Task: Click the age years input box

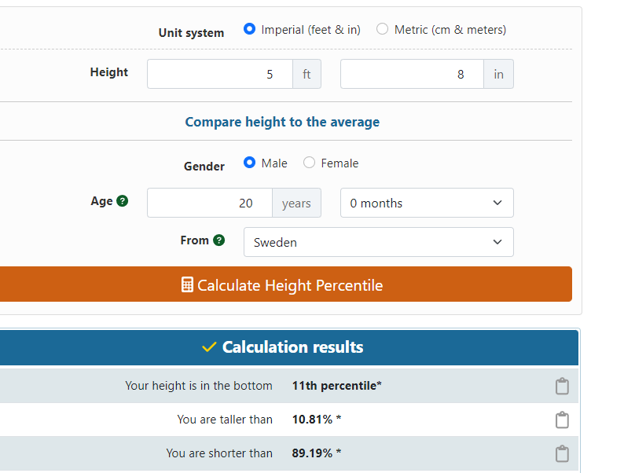Action: [210, 203]
